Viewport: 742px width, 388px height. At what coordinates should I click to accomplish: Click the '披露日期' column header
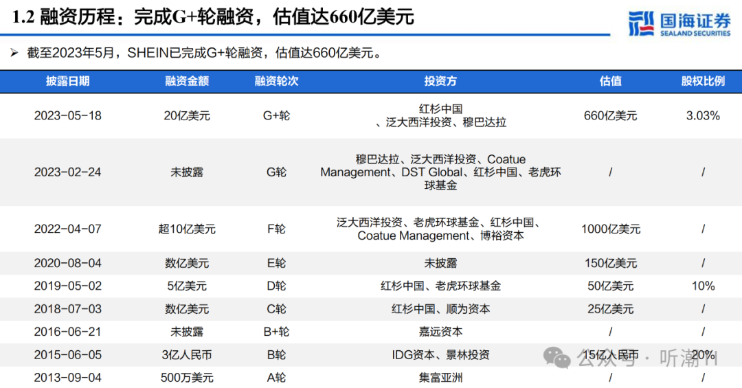(x=67, y=81)
